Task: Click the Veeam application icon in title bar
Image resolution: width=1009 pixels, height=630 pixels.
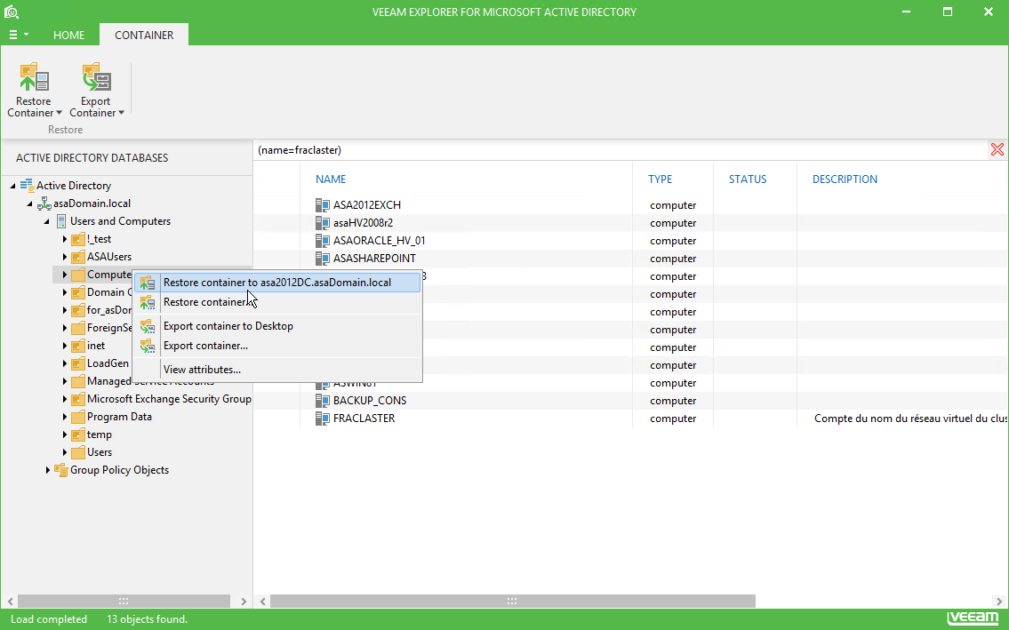Action: [12, 12]
